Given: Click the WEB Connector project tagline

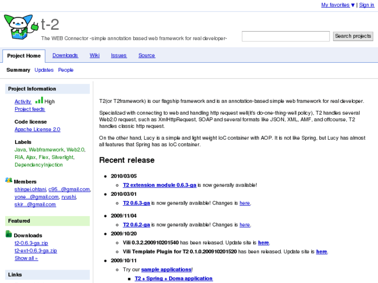Looking at the screenshot, I should (134, 38).
